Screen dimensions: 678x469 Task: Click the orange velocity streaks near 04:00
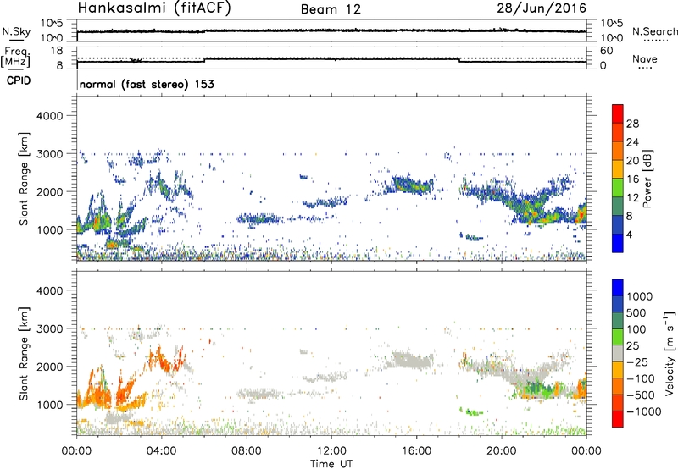[168, 359]
